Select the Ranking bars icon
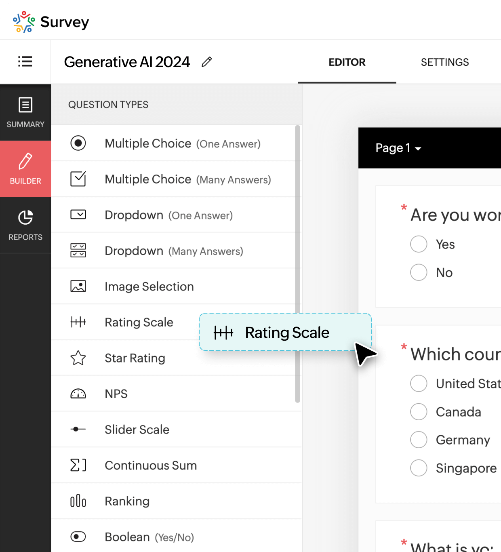This screenshot has height=552, width=501. (78, 501)
